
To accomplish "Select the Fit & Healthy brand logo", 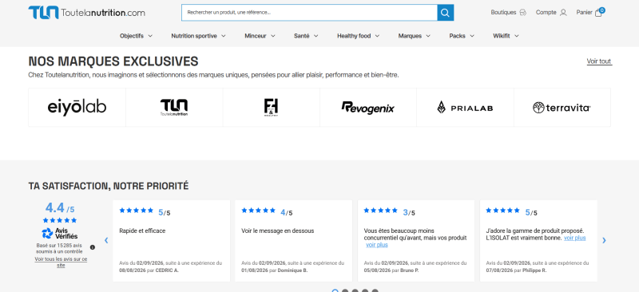I will click(271, 108).
